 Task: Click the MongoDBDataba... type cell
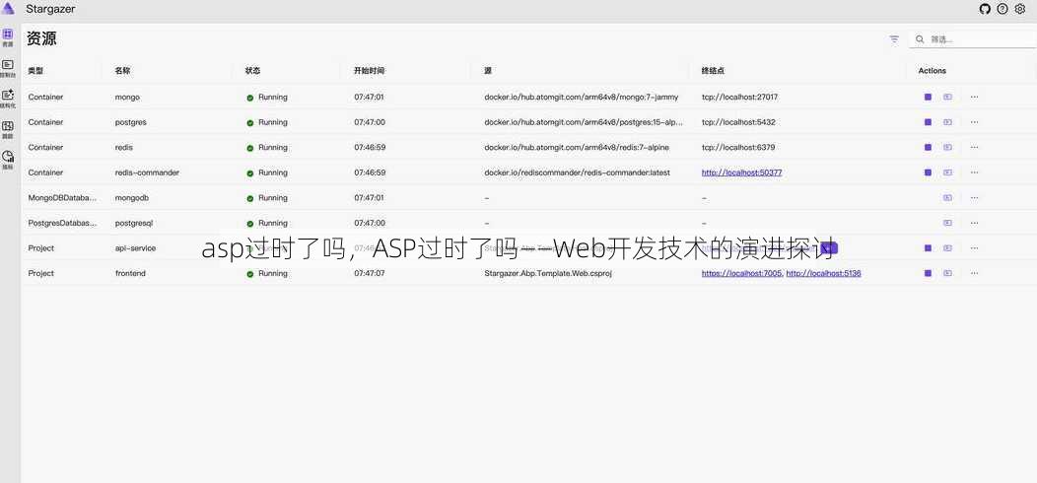63,197
